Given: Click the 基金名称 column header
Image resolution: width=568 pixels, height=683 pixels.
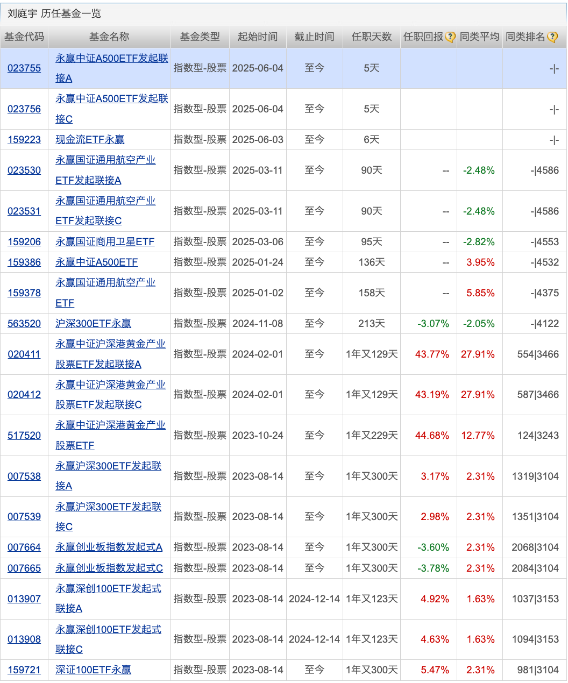Looking at the screenshot, I should tap(109, 37).
